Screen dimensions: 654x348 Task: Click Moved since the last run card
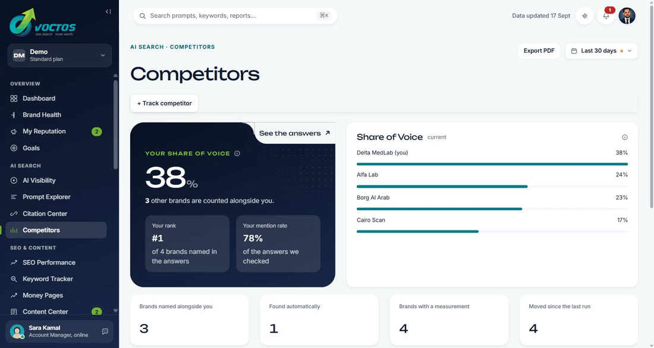[579, 320]
